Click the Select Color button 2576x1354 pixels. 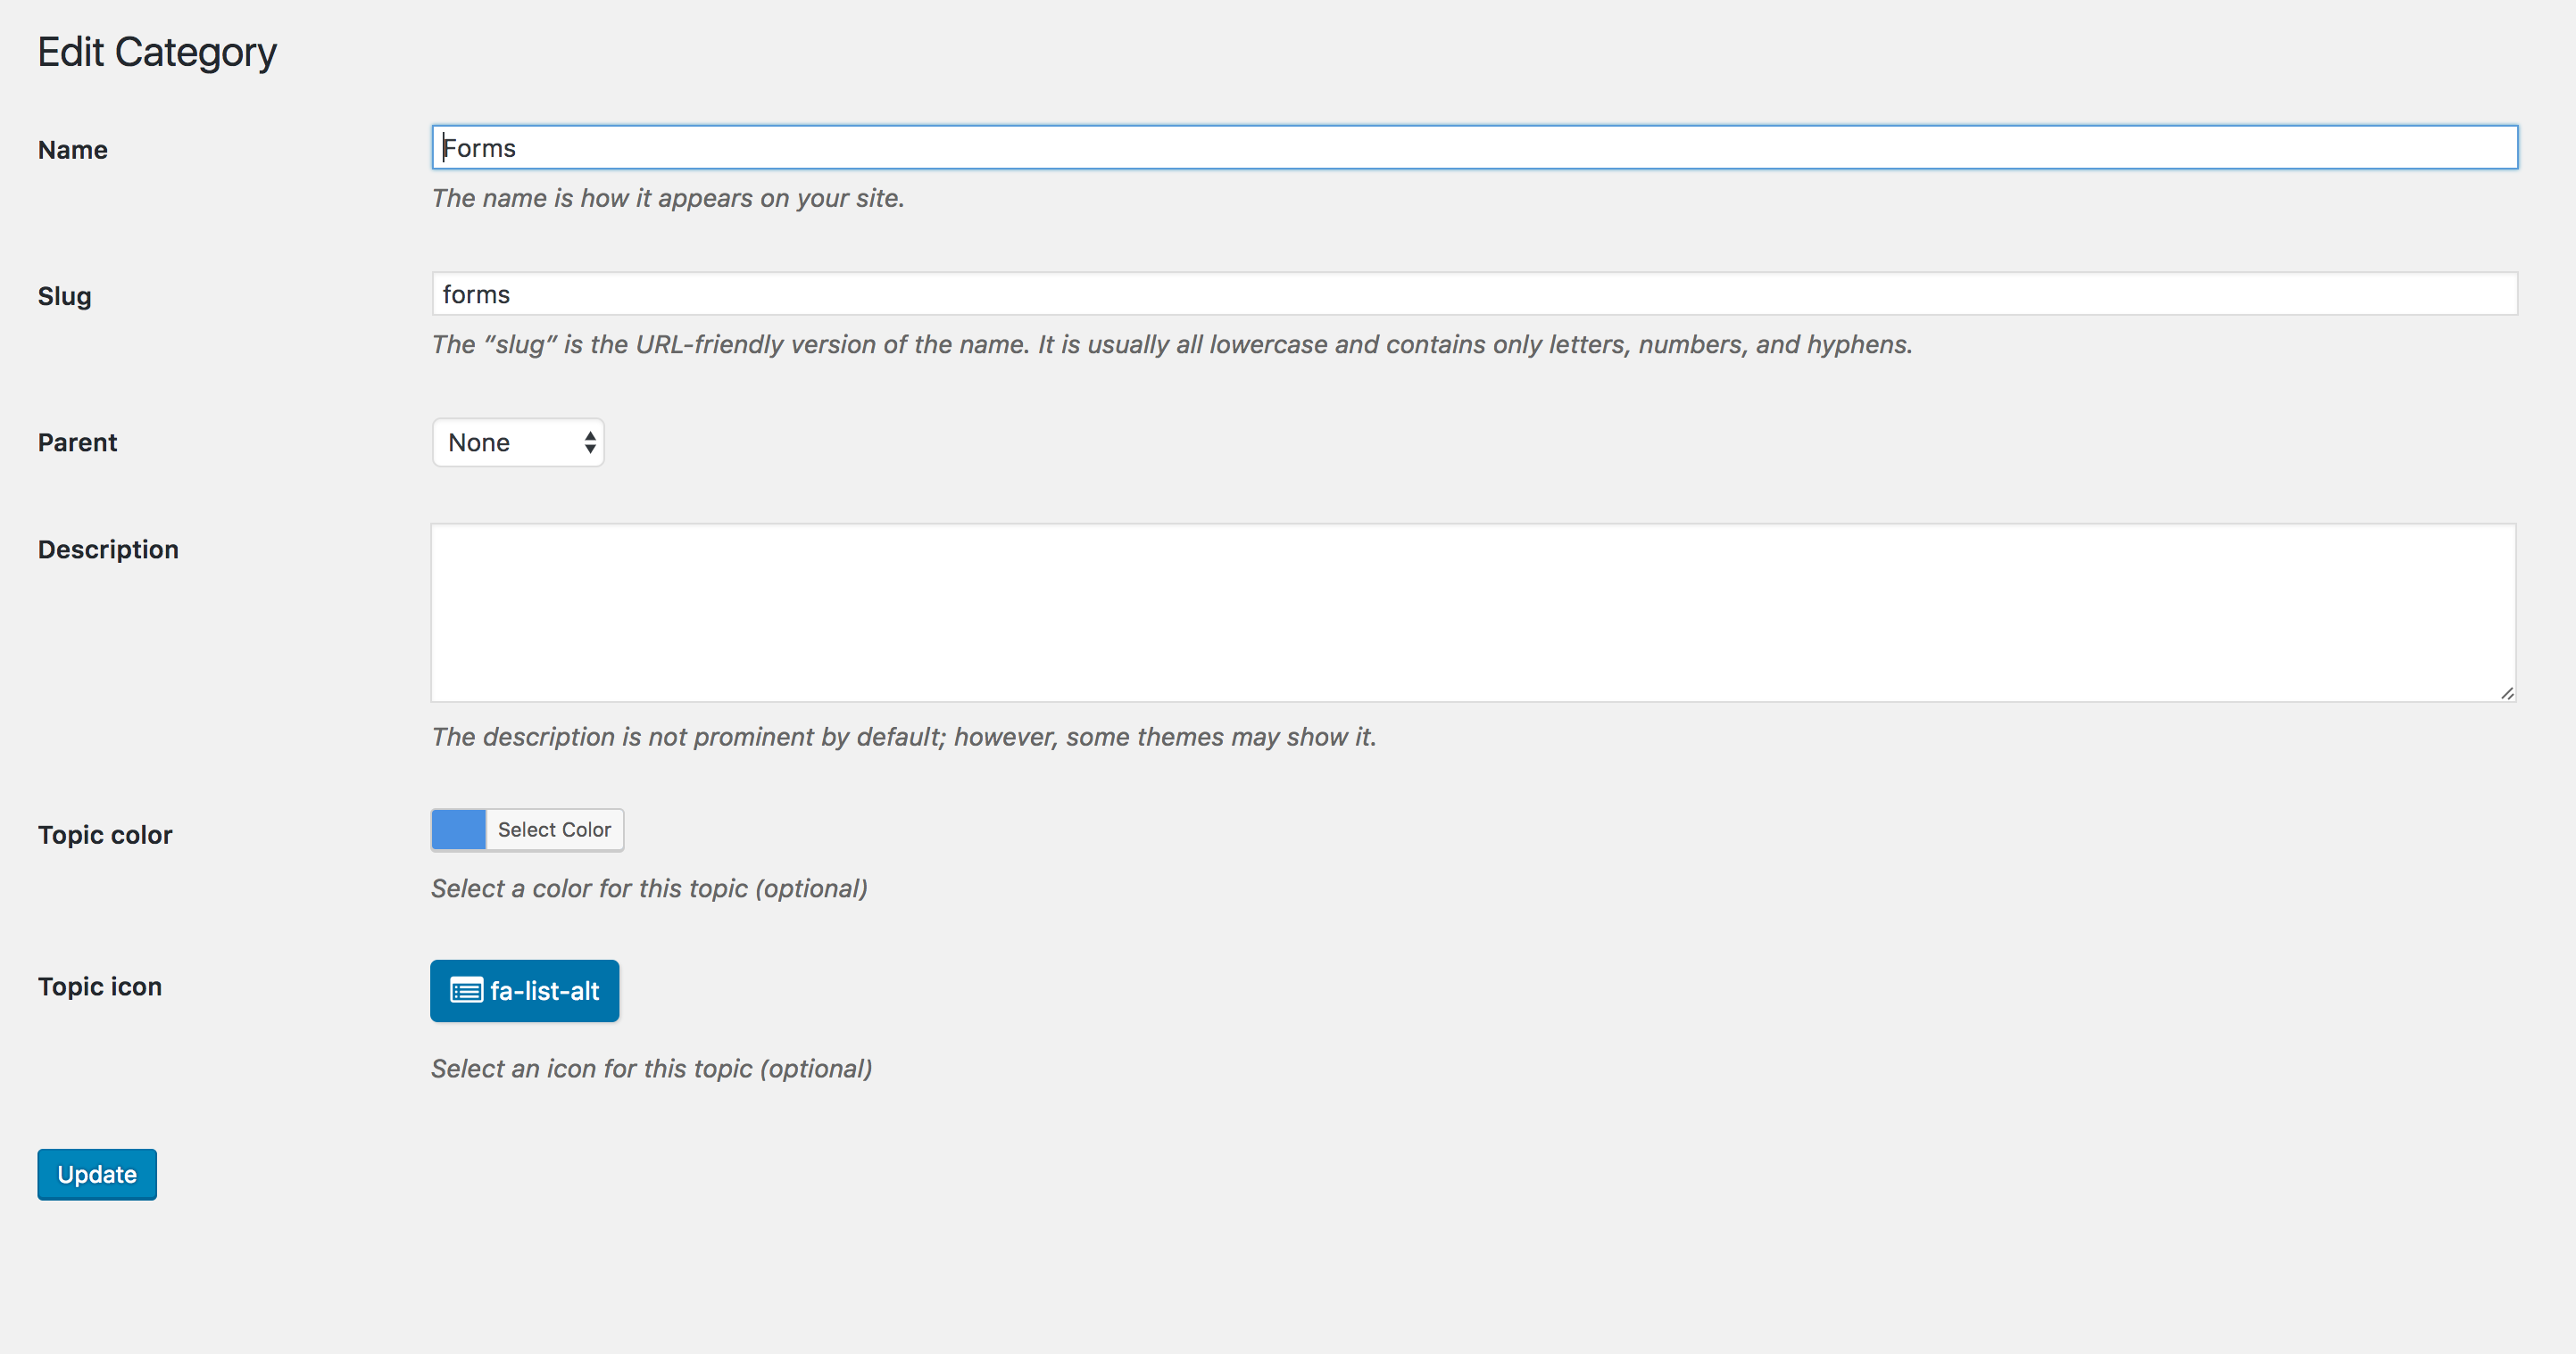(554, 830)
